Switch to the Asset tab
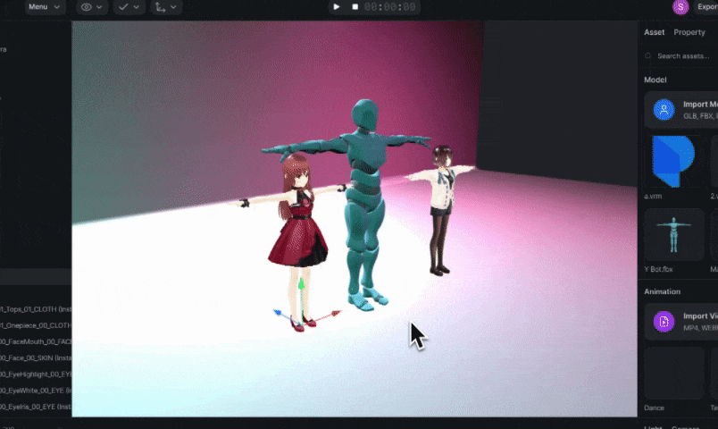The height and width of the screenshot is (429, 718). [x=655, y=32]
